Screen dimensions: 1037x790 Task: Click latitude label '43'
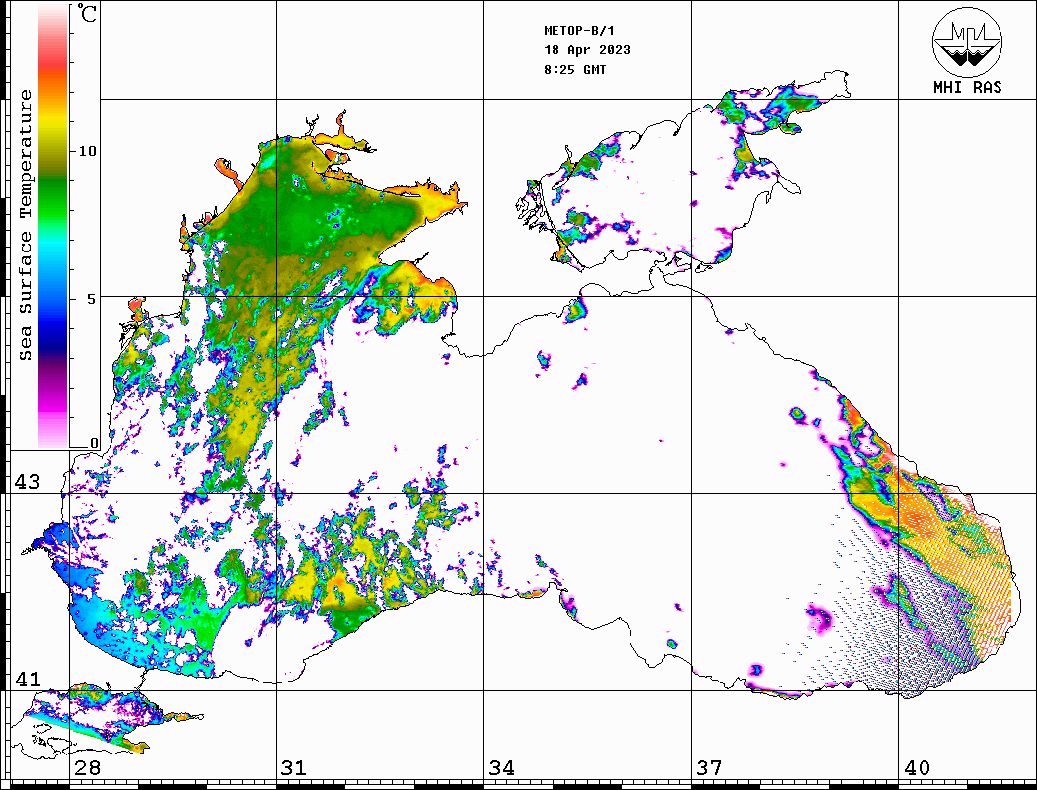click(28, 482)
